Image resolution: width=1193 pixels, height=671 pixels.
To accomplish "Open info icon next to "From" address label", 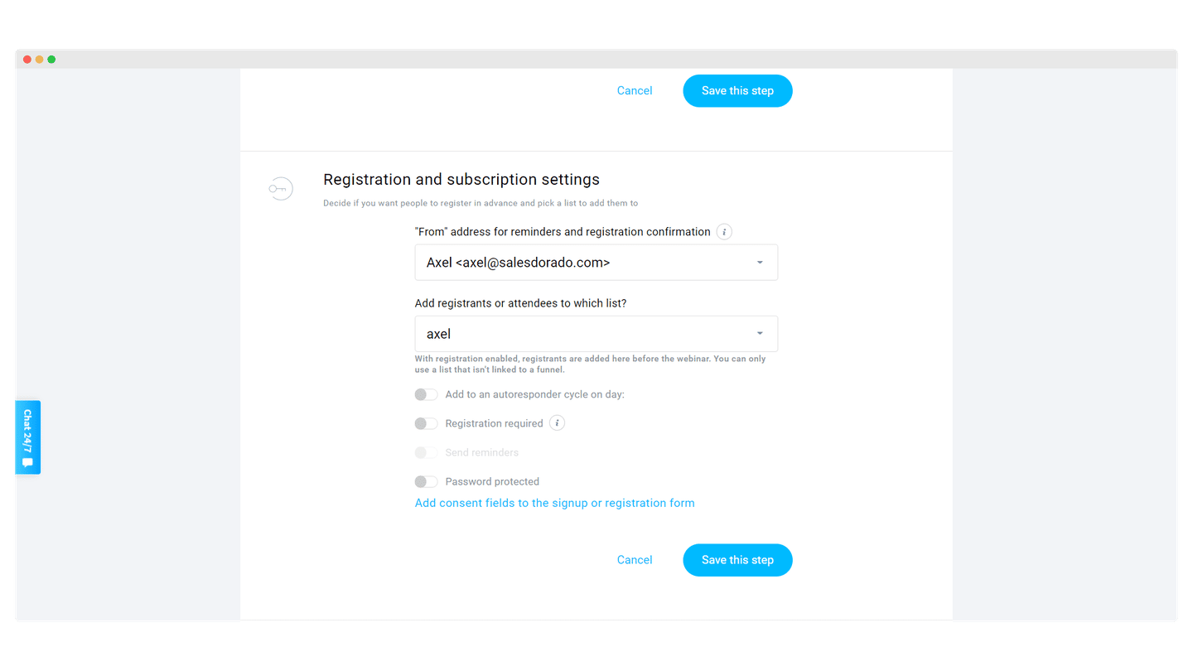I will click(724, 232).
